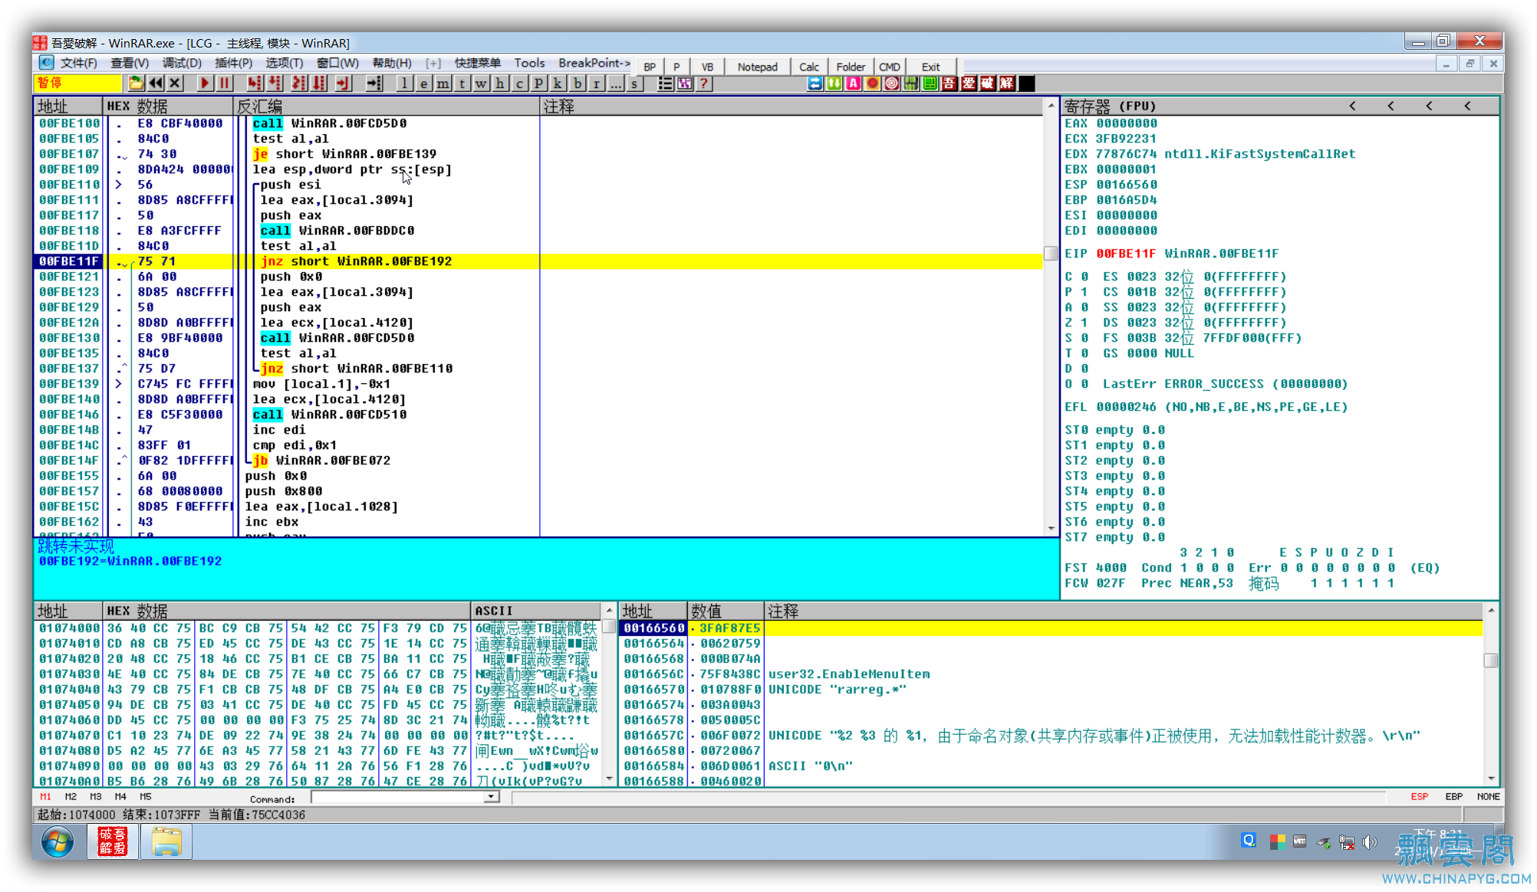The height and width of the screenshot is (892, 1537).
Task: Click the close program X toolbar icon
Action: point(175,83)
